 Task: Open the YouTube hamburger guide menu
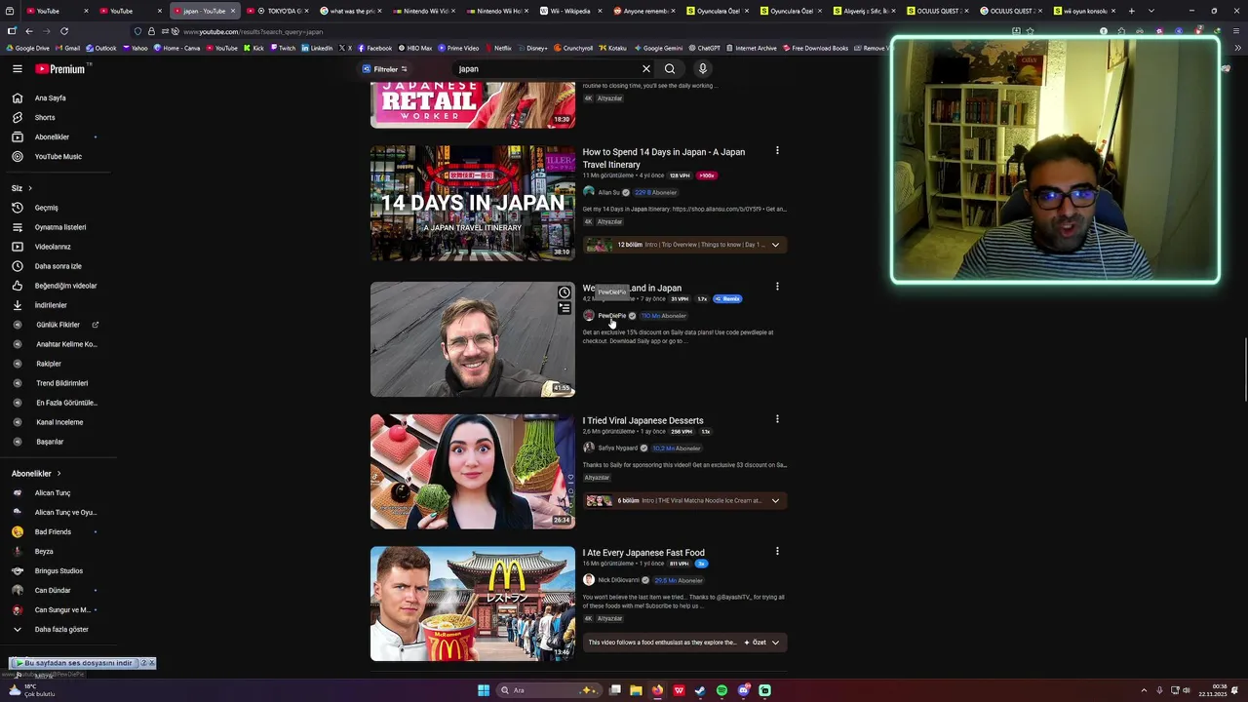[x=18, y=69]
